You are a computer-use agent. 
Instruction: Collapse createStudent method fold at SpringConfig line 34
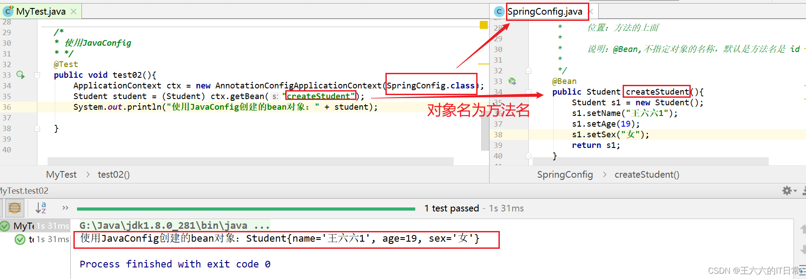(x=528, y=92)
